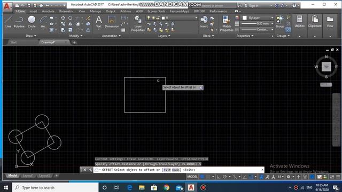The image size is (342, 192).
Task: Expand the Annotation panel
Action: [x=111, y=36]
